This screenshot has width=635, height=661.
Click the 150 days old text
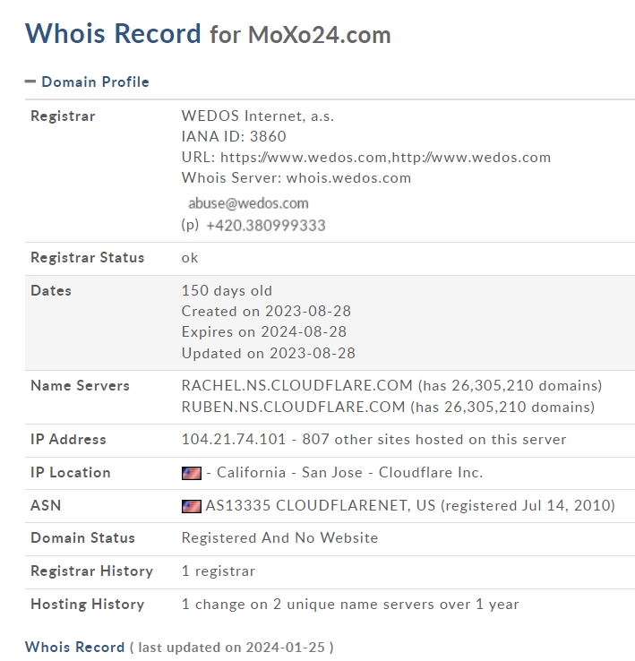click(227, 290)
